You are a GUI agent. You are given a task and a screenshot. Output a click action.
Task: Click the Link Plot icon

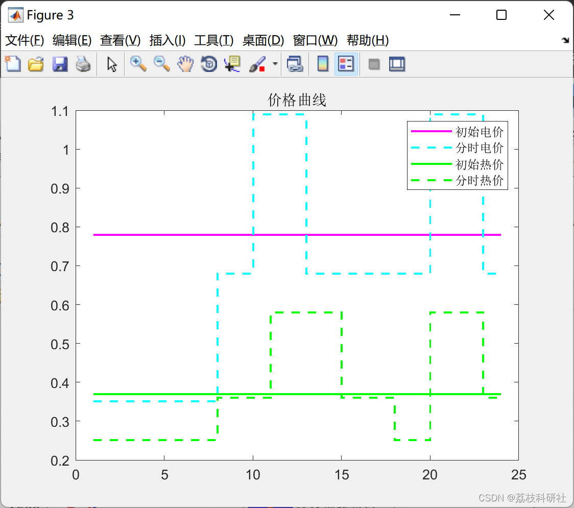295,64
